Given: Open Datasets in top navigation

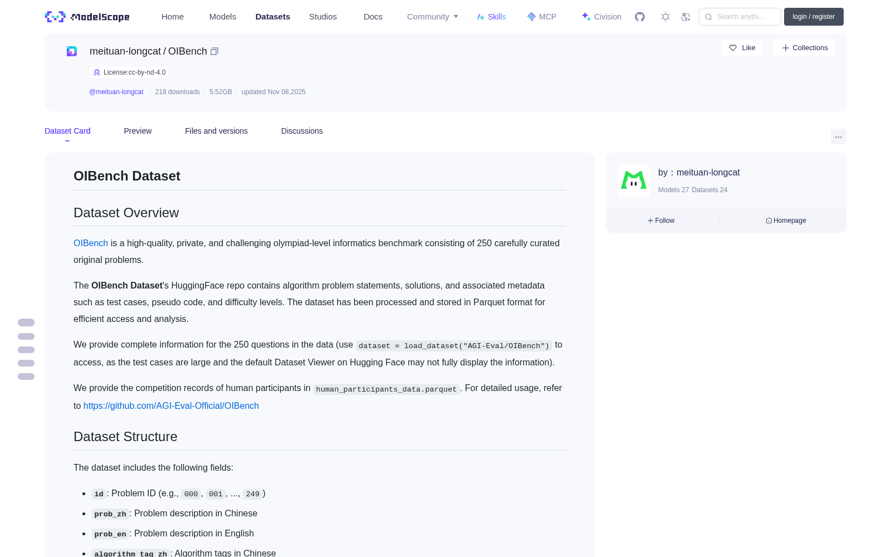Looking at the screenshot, I should pos(273,17).
